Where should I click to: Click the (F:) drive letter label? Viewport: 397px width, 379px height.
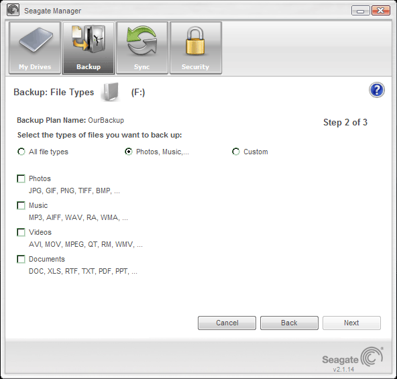[x=138, y=92]
